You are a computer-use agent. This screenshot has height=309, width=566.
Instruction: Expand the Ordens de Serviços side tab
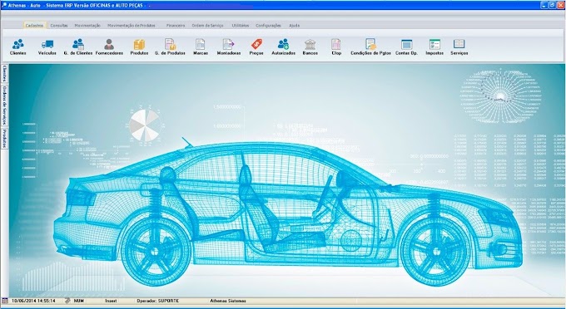[x=4, y=105]
